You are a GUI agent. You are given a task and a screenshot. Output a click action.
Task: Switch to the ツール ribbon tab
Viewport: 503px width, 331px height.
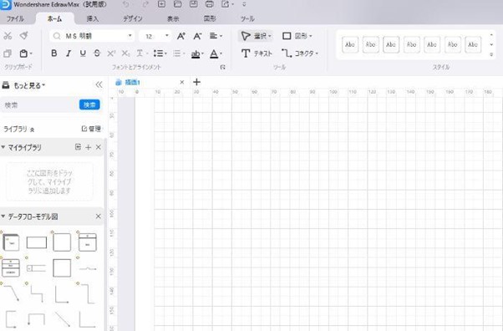pyautogui.click(x=247, y=18)
